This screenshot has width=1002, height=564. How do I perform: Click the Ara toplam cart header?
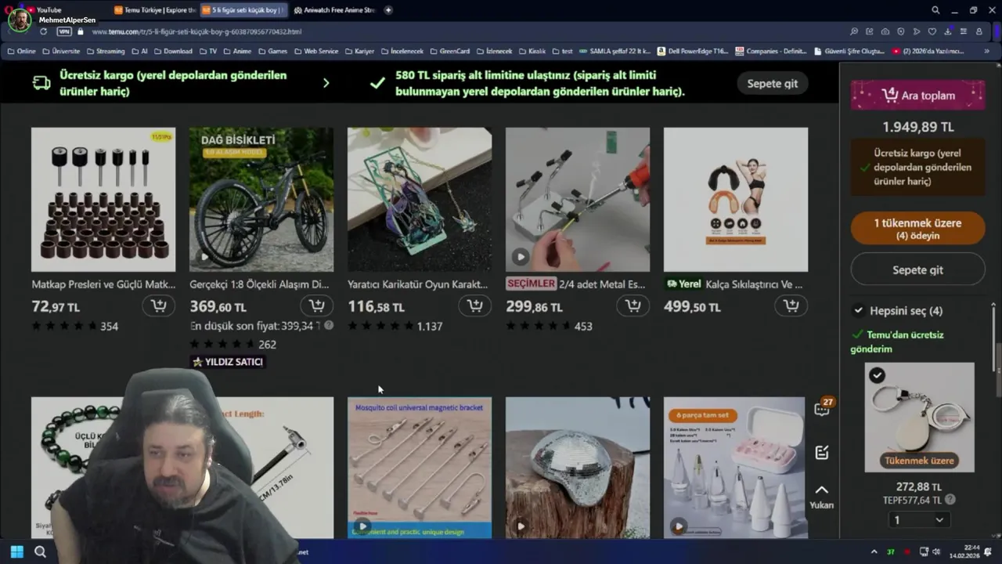918,96
